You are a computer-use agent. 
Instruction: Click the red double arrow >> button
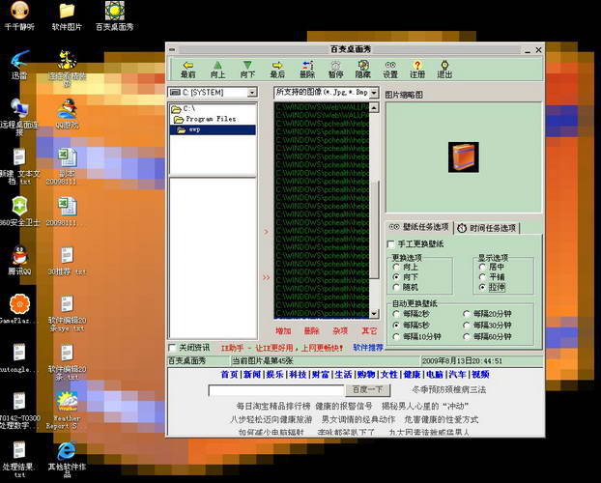(267, 277)
